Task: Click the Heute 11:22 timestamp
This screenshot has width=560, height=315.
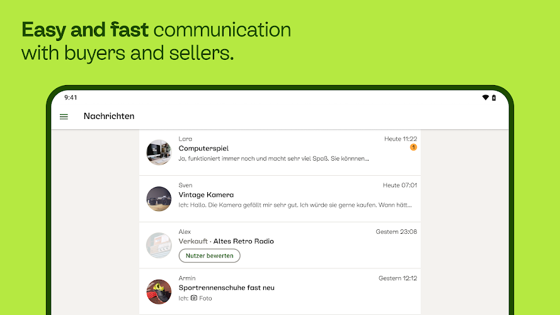Action: click(x=401, y=139)
